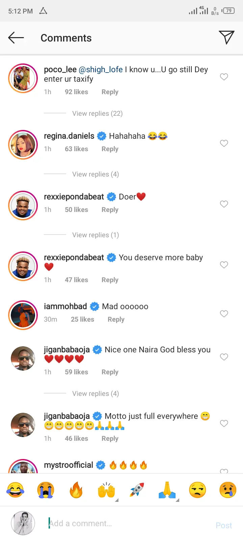Insert the rocket emoji

(137, 490)
